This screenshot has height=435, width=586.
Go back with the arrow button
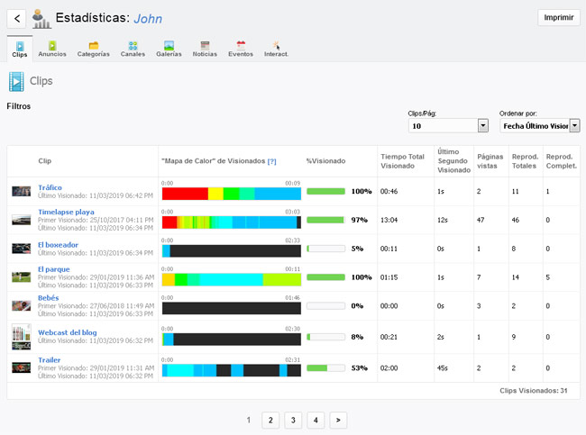coord(16,18)
